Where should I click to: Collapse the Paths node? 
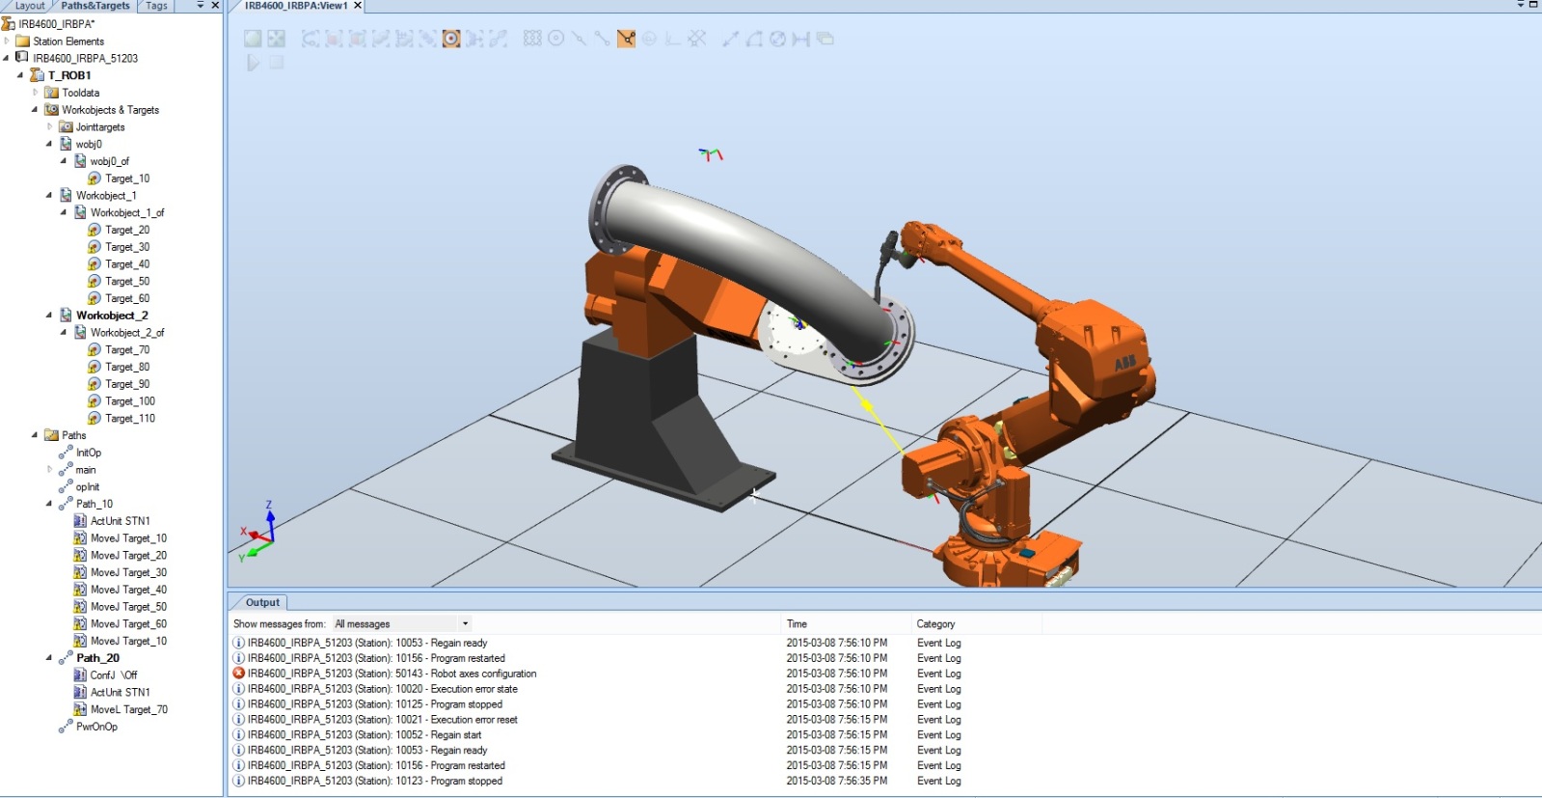click(35, 435)
